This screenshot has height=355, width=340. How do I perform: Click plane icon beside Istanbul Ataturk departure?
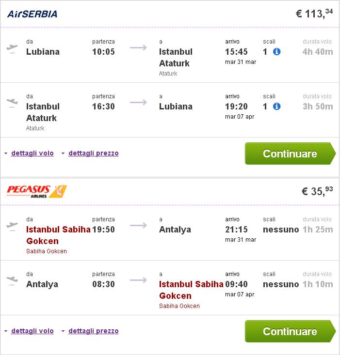tap(12, 102)
